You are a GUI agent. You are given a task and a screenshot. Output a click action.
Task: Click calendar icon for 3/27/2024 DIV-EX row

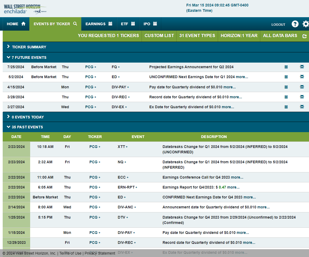(x=286, y=107)
